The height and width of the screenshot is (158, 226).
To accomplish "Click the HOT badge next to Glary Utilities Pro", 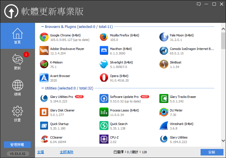I will tap(79, 97).
